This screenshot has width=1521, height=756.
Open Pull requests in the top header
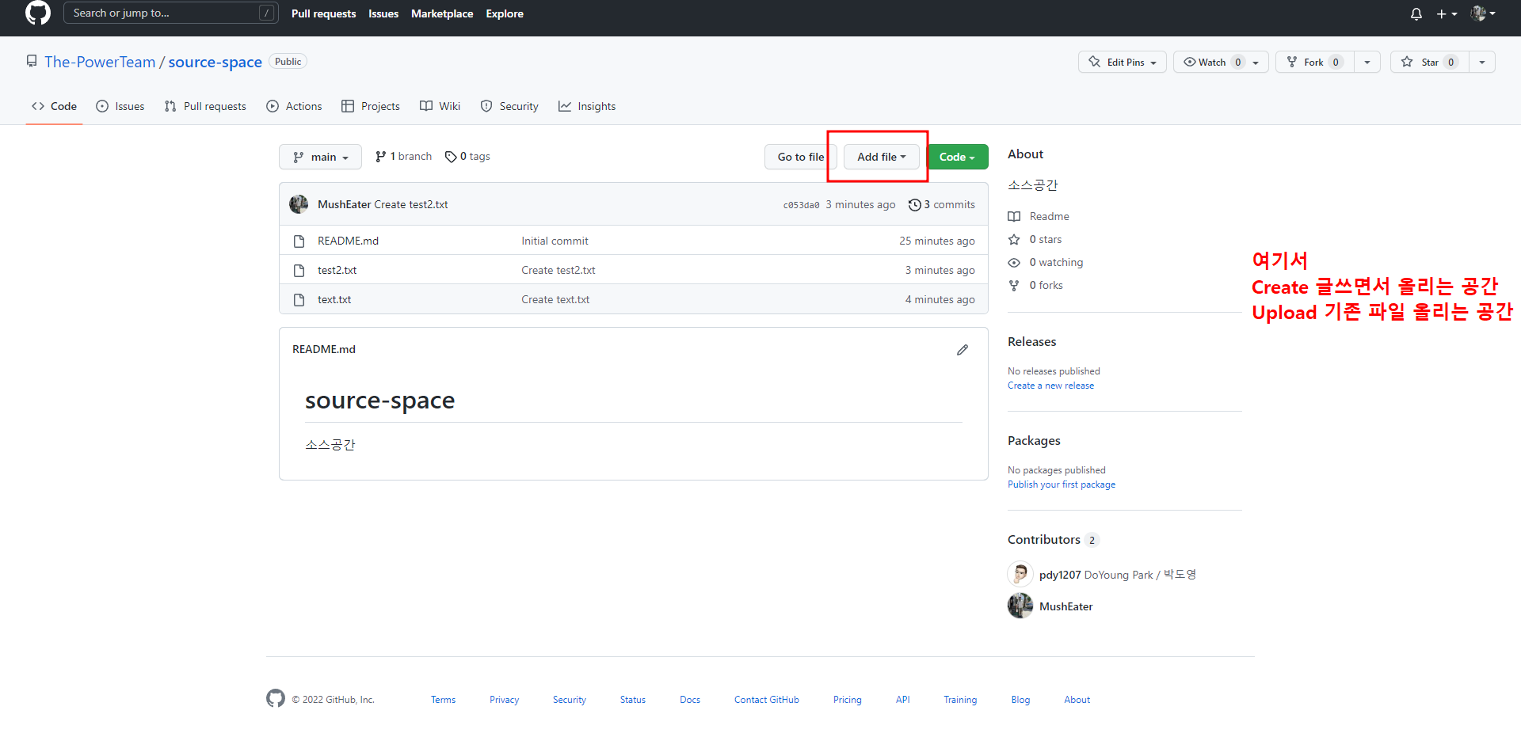pos(323,13)
